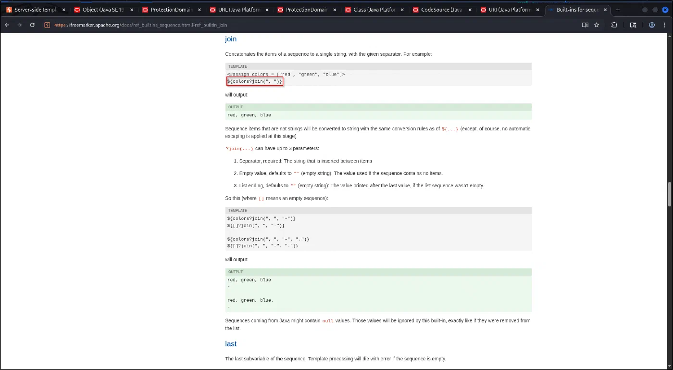Open the user profile avatar menu

click(x=652, y=25)
